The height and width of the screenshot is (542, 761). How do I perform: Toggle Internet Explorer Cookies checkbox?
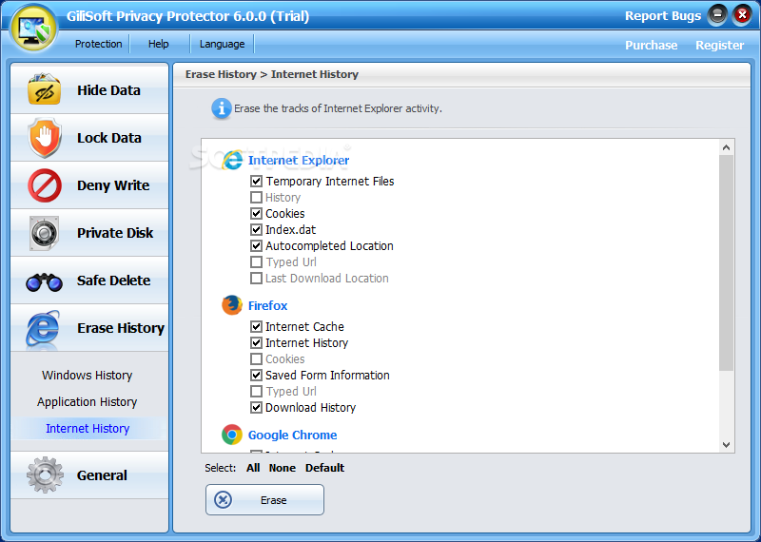tap(256, 214)
